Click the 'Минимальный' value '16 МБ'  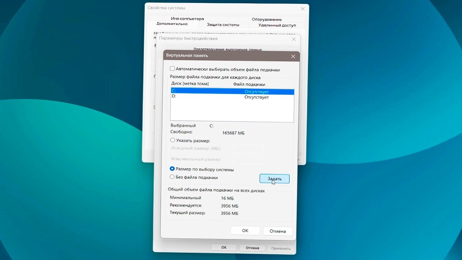227,198
